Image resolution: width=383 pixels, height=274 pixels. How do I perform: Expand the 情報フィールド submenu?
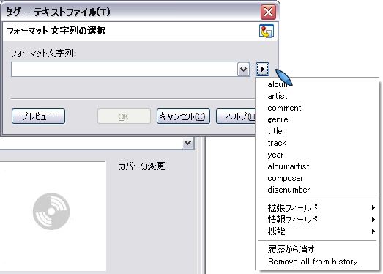(317, 219)
